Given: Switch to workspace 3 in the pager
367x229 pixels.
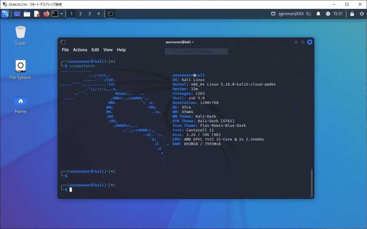Looking at the screenshot, I should coord(90,14).
